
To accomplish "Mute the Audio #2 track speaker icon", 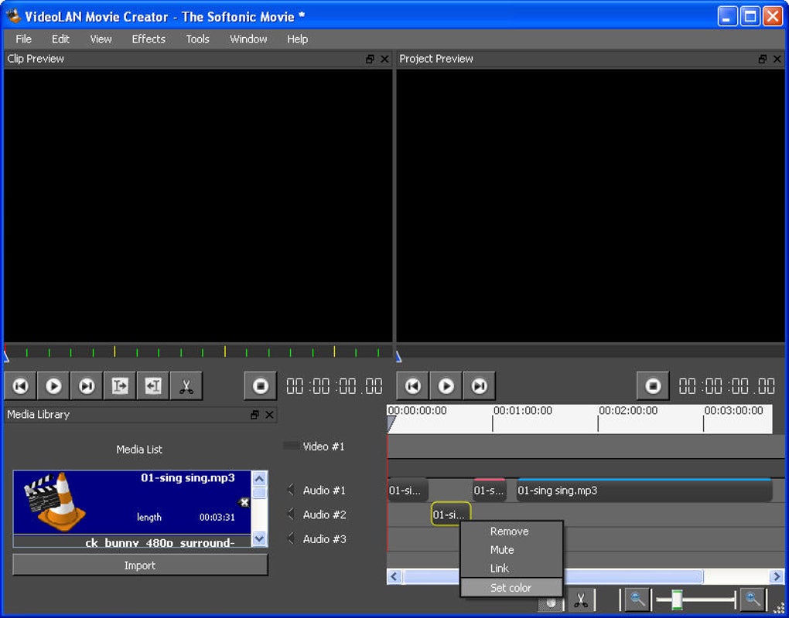I will click(291, 514).
